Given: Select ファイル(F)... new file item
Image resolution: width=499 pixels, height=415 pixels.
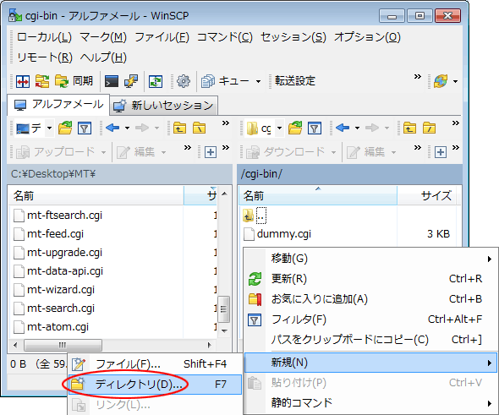Looking at the screenshot, I should pos(156,364).
